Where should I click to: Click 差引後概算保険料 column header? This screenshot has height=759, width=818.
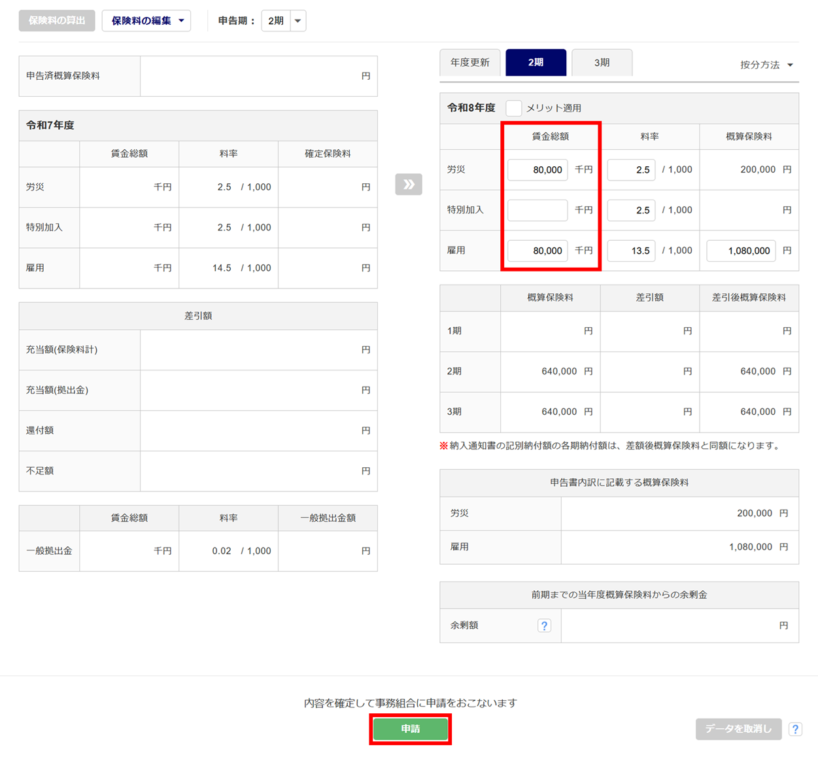749,297
